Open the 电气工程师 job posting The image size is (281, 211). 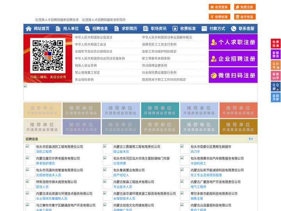(x=198, y=187)
